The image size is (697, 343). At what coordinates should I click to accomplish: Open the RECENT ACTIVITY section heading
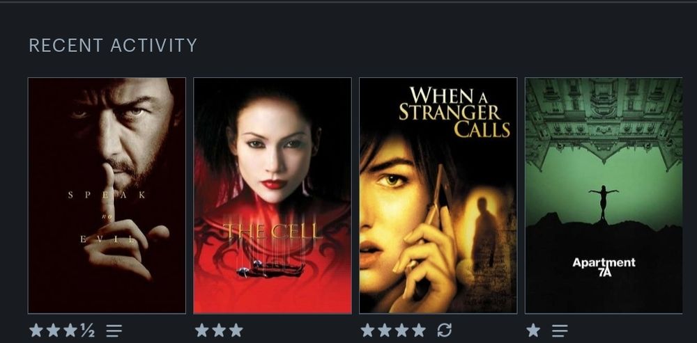(x=113, y=45)
